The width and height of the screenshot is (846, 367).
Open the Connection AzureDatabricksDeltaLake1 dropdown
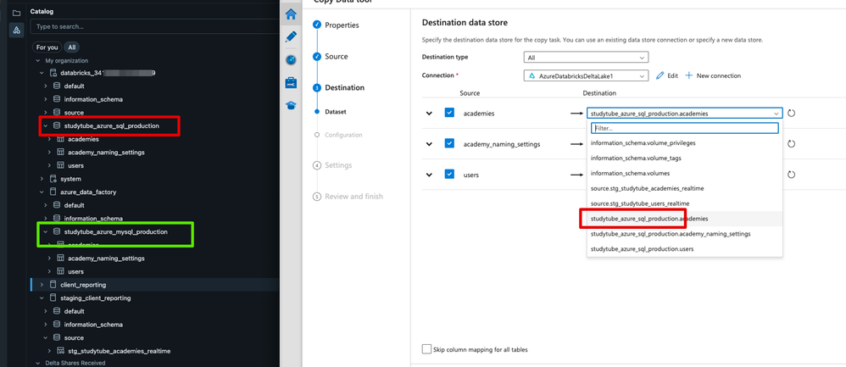[585, 76]
